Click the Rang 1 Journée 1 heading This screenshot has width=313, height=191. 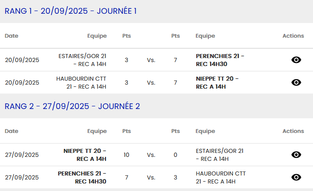point(70,11)
